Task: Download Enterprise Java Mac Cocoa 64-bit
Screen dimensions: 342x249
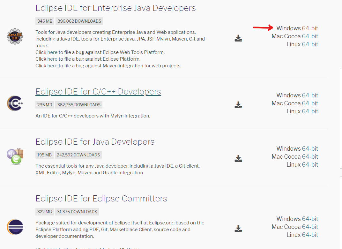Action: tap(310, 36)
